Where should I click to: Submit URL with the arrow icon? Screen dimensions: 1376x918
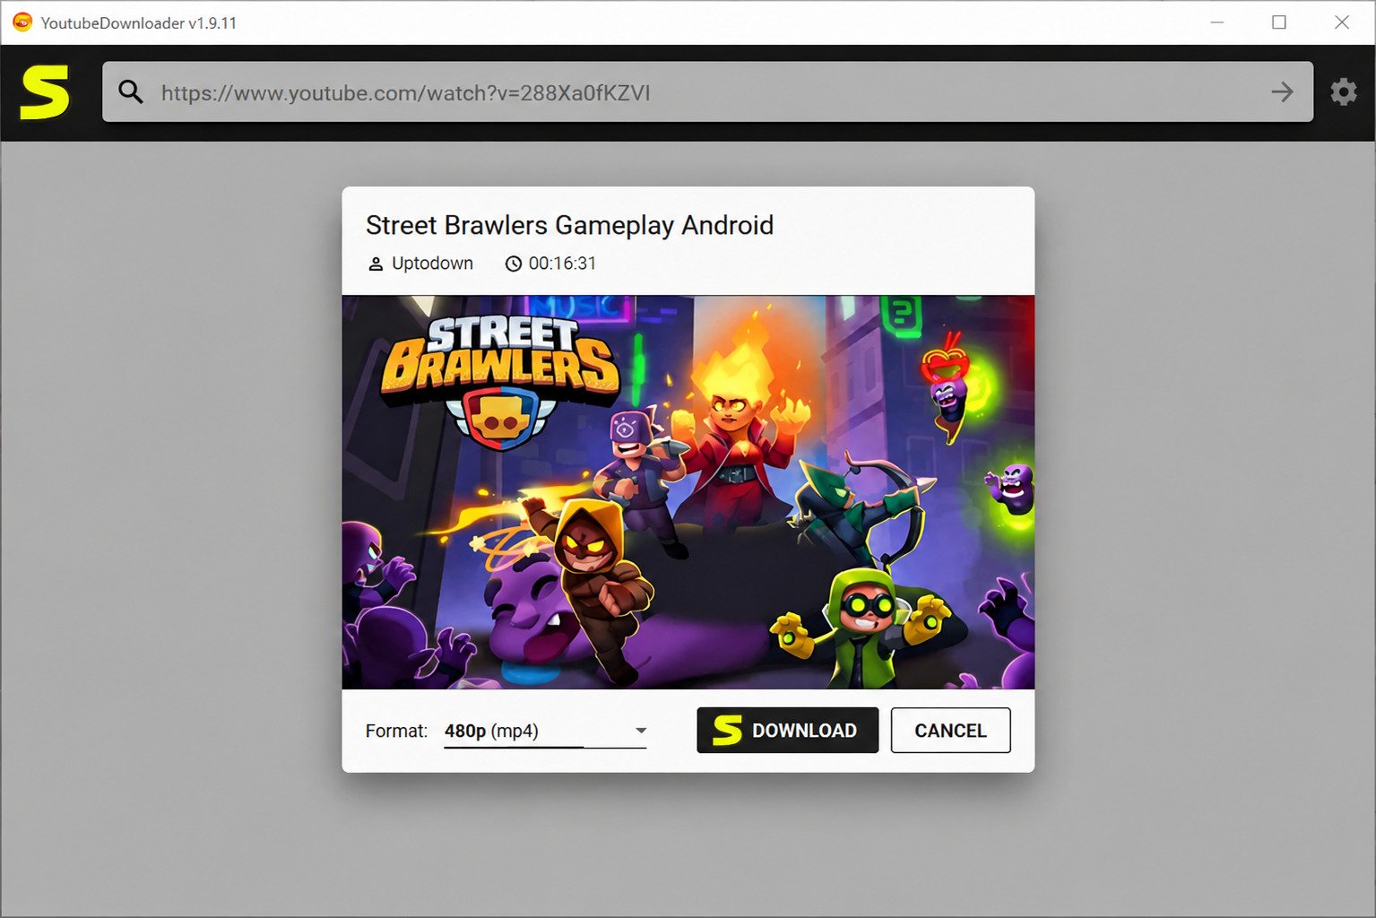click(1282, 91)
